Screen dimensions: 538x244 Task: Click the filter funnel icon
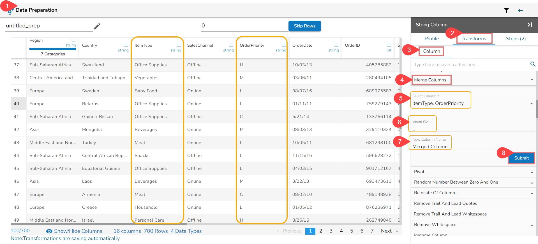[x=506, y=10]
